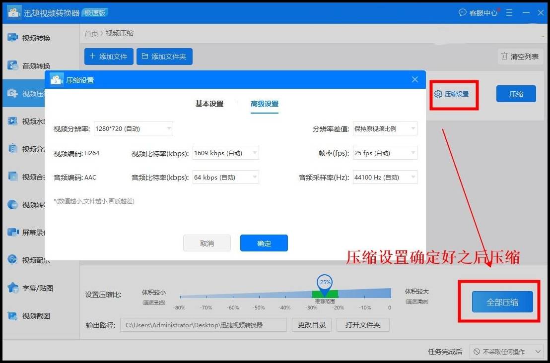Click the 极速版 badge
The height and width of the screenshot is (363, 550).
tap(95, 12)
